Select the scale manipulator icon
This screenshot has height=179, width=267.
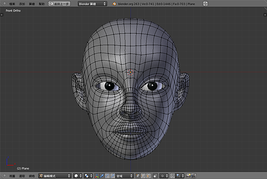click(112, 175)
